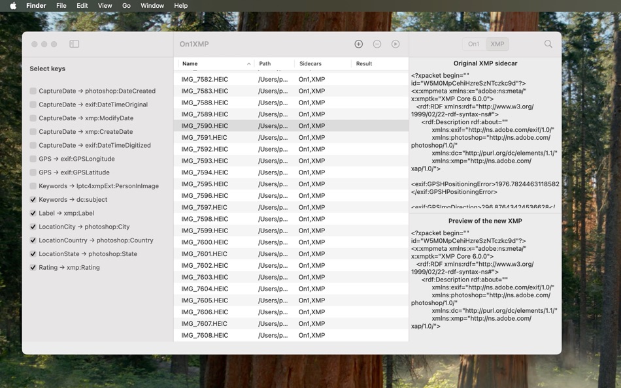
Task: Enable CaptureDate → photoshop:DateCreated key
Action: click(x=32, y=91)
